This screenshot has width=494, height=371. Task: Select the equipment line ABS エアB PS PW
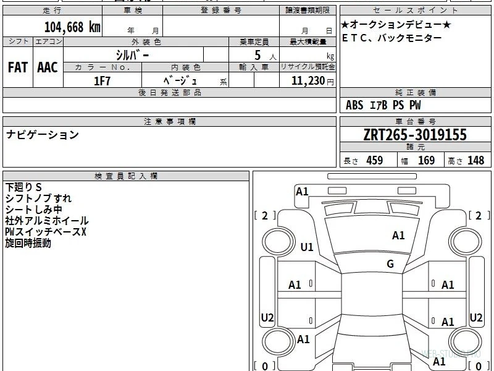pos(383,105)
